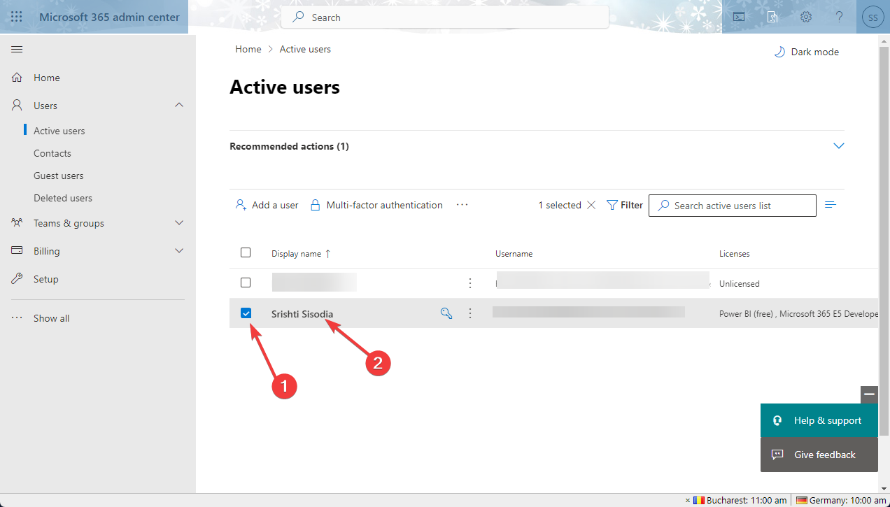Screen dimensions: 890x507
Task: Open Deleted users in the sidebar
Action: pyautogui.click(x=63, y=198)
